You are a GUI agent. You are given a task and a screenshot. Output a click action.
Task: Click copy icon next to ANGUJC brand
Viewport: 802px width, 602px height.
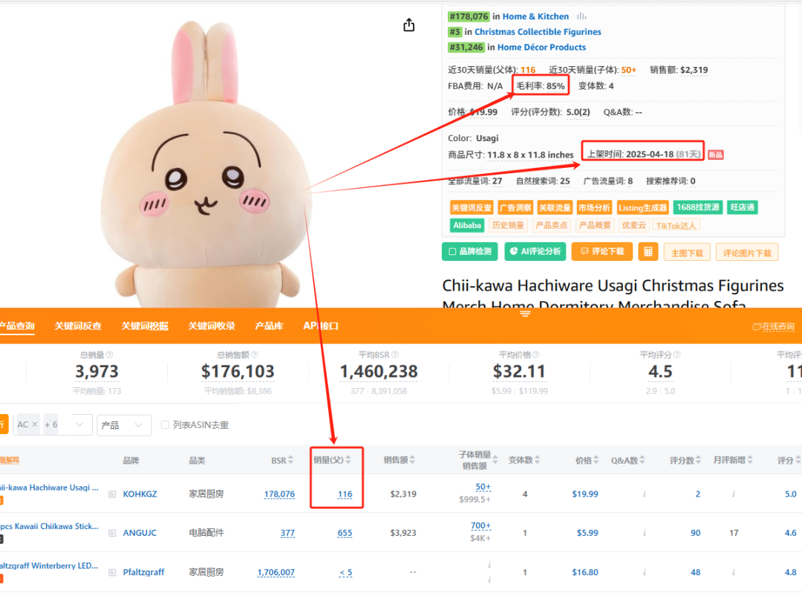coord(112,533)
